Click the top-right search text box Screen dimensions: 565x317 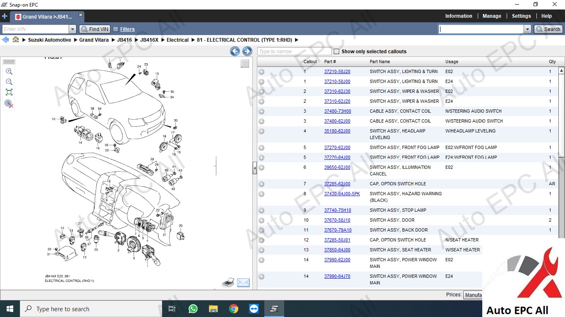click(481, 29)
